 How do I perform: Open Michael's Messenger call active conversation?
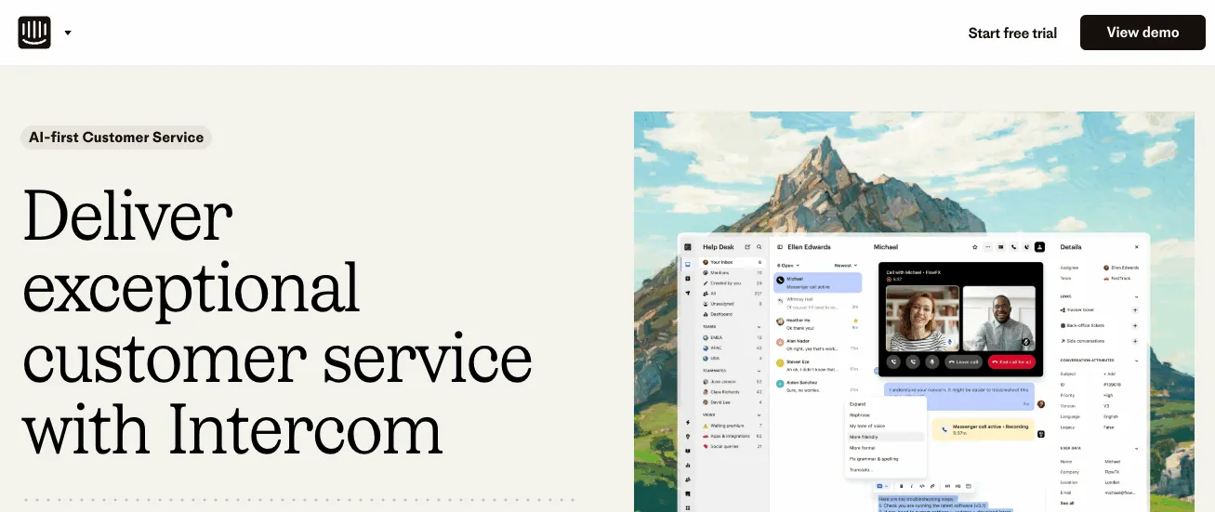[817, 282]
